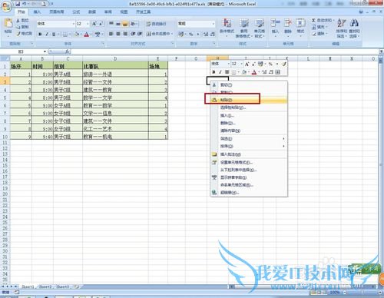Click Fill button in editing group
Viewport: 384px width, 298px height.
(x=319, y=27)
